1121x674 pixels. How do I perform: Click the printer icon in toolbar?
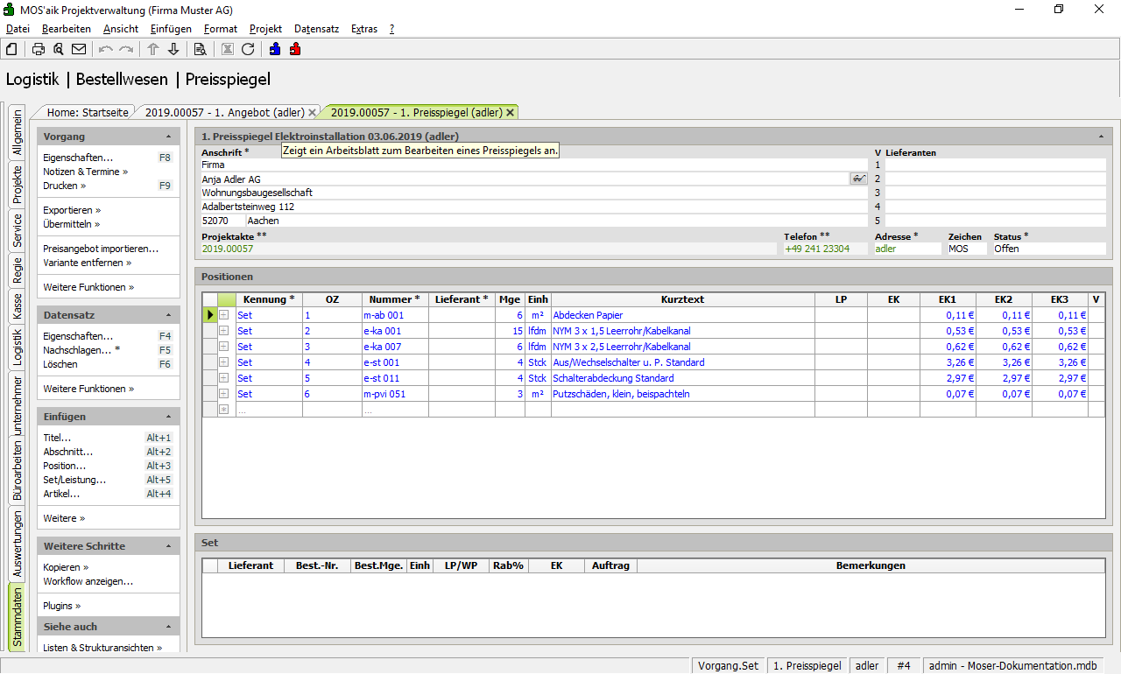(39, 49)
